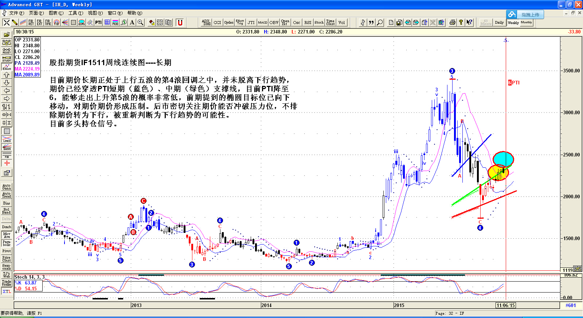The image size is (583, 318).
Task: Open the 工具(T) menu
Action: tap(76, 13)
